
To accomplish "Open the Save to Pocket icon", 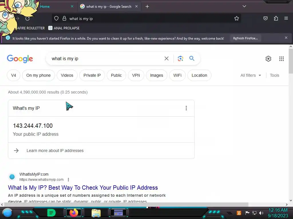I will pyautogui.click(x=265, y=18).
